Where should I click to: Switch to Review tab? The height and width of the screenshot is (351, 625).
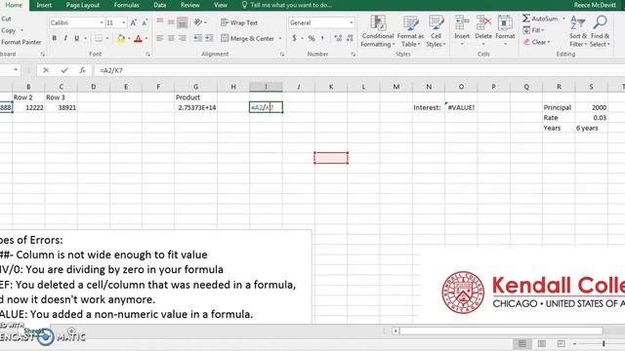click(190, 5)
